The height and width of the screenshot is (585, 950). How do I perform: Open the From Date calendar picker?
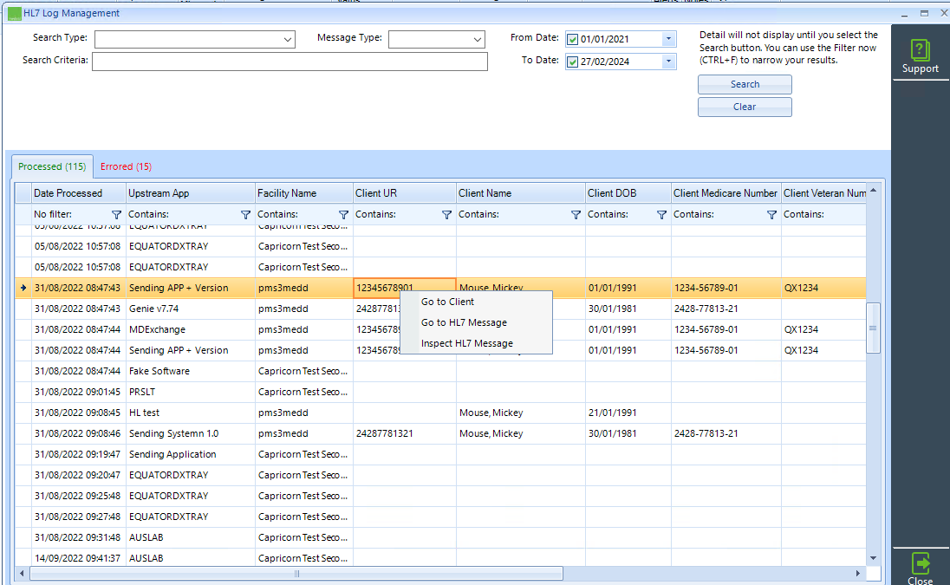pyautogui.click(x=668, y=38)
